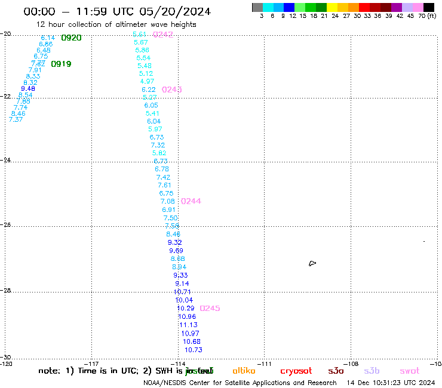Click the wave height value 8.33
This screenshot has width=442, height=388.
[33, 76]
